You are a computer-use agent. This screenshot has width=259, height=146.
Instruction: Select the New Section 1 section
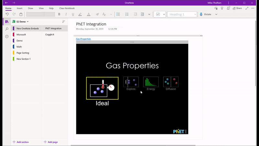point(27,59)
